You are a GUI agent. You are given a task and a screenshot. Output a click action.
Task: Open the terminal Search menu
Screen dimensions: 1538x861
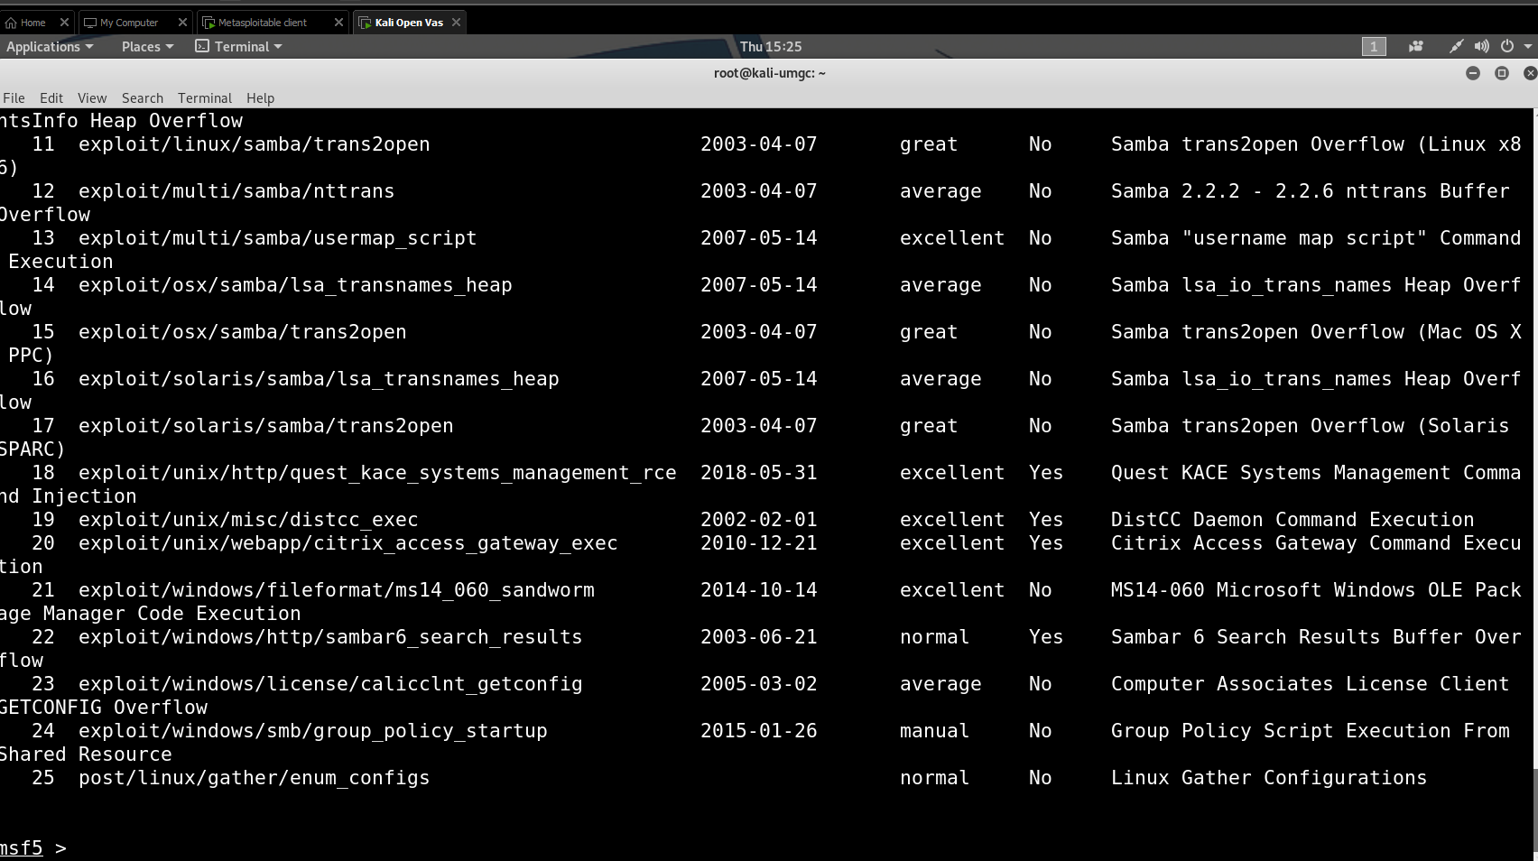(x=143, y=98)
